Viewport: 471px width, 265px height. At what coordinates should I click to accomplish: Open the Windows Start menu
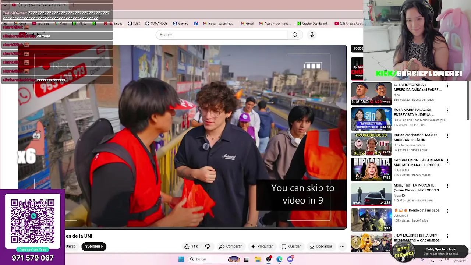[181, 259]
